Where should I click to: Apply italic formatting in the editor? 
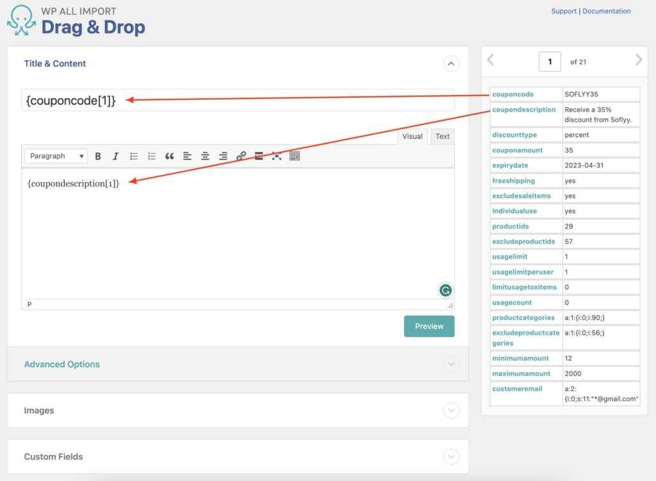coord(114,156)
